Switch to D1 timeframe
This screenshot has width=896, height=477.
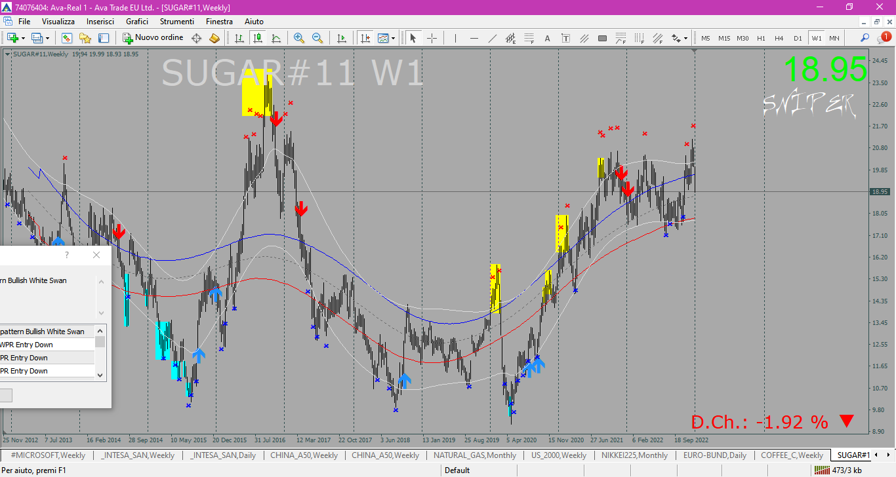(798, 38)
